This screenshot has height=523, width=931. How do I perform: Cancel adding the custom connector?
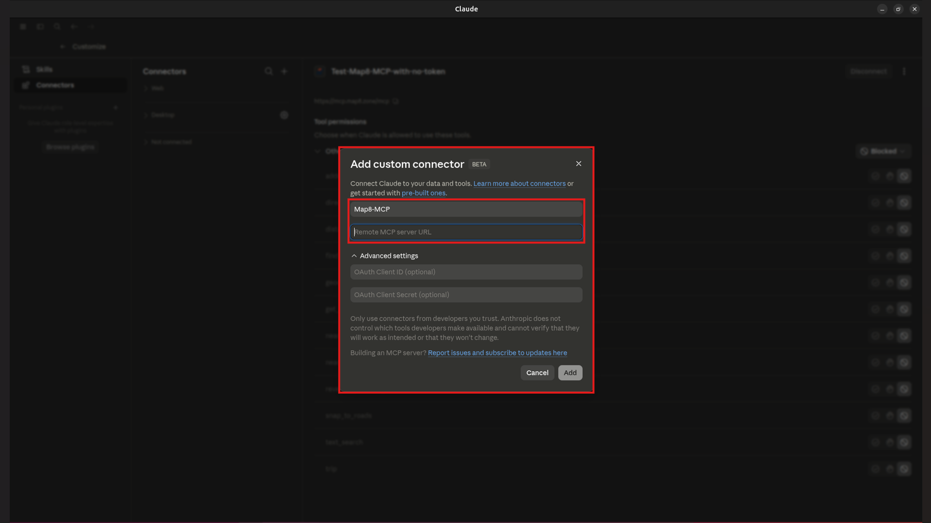537,373
